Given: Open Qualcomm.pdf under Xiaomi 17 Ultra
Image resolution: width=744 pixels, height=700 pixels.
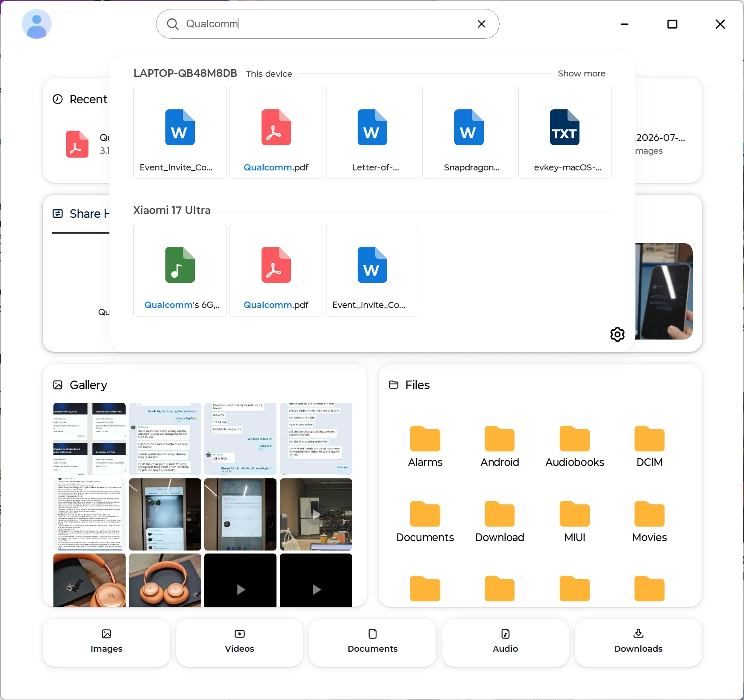Looking at the screenshot, I should pos(276,270).
